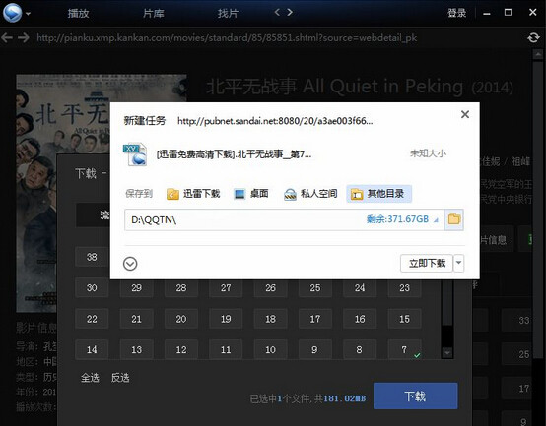Screen dimensions: 546x426
Task: Toggle episode 10 selection
Action: click(x=270, y=349)
